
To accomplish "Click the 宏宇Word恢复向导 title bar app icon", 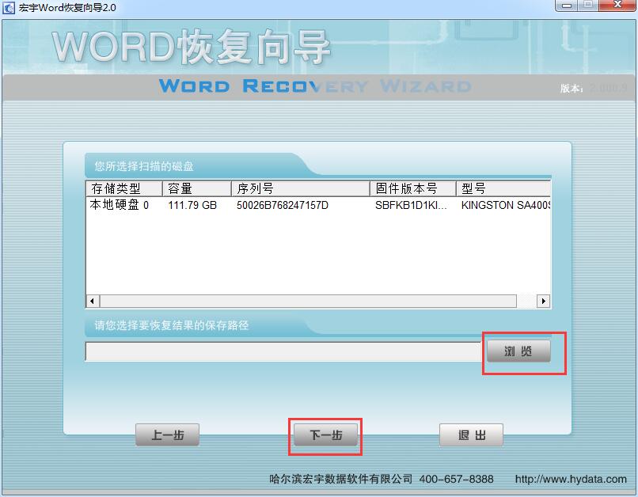I will coord(9,7).
